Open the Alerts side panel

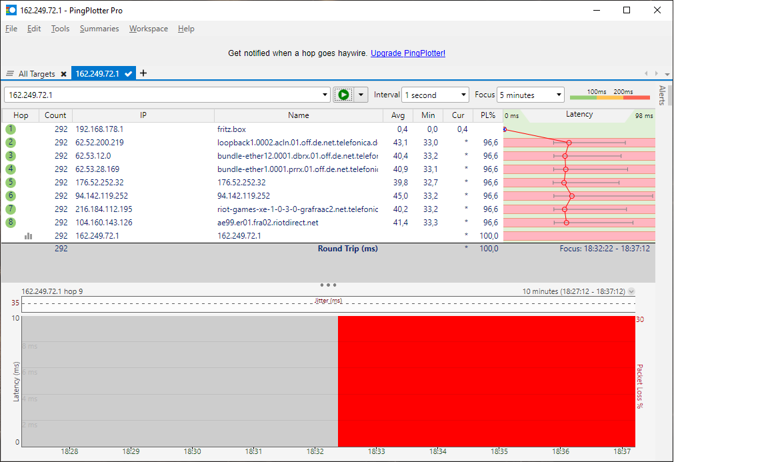(x=662, y=95)
